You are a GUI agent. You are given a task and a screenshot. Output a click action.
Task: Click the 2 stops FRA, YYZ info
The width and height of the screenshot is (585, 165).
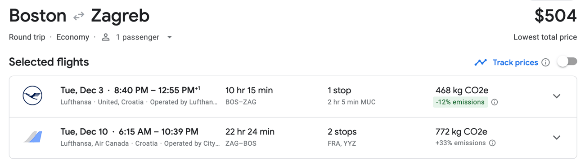pos(342,137)
